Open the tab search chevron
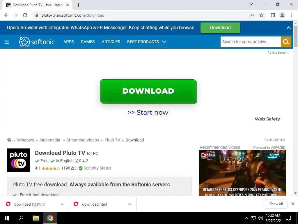The image size is (298, 224). coord(251,4)
